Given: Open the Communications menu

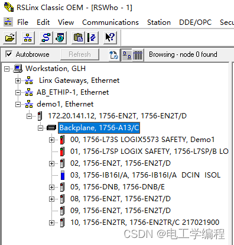Looking at the screenshot, I should pos(110,22).
